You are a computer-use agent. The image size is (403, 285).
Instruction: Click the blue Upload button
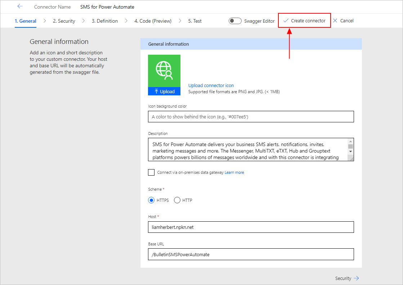pyautogui.click(x=164, y=91)
